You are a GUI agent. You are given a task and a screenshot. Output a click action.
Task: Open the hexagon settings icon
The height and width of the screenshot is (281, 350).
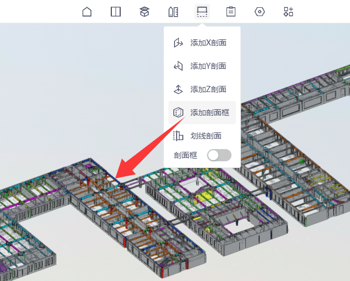[260, 12]
